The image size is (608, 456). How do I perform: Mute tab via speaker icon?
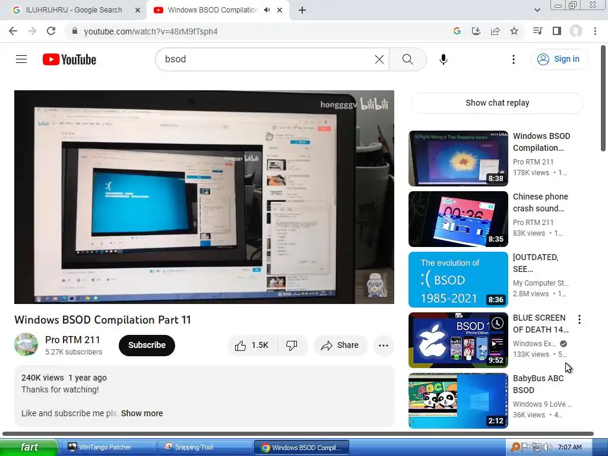pos(267,10)
